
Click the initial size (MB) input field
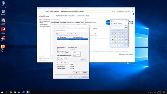coord(77,53)
